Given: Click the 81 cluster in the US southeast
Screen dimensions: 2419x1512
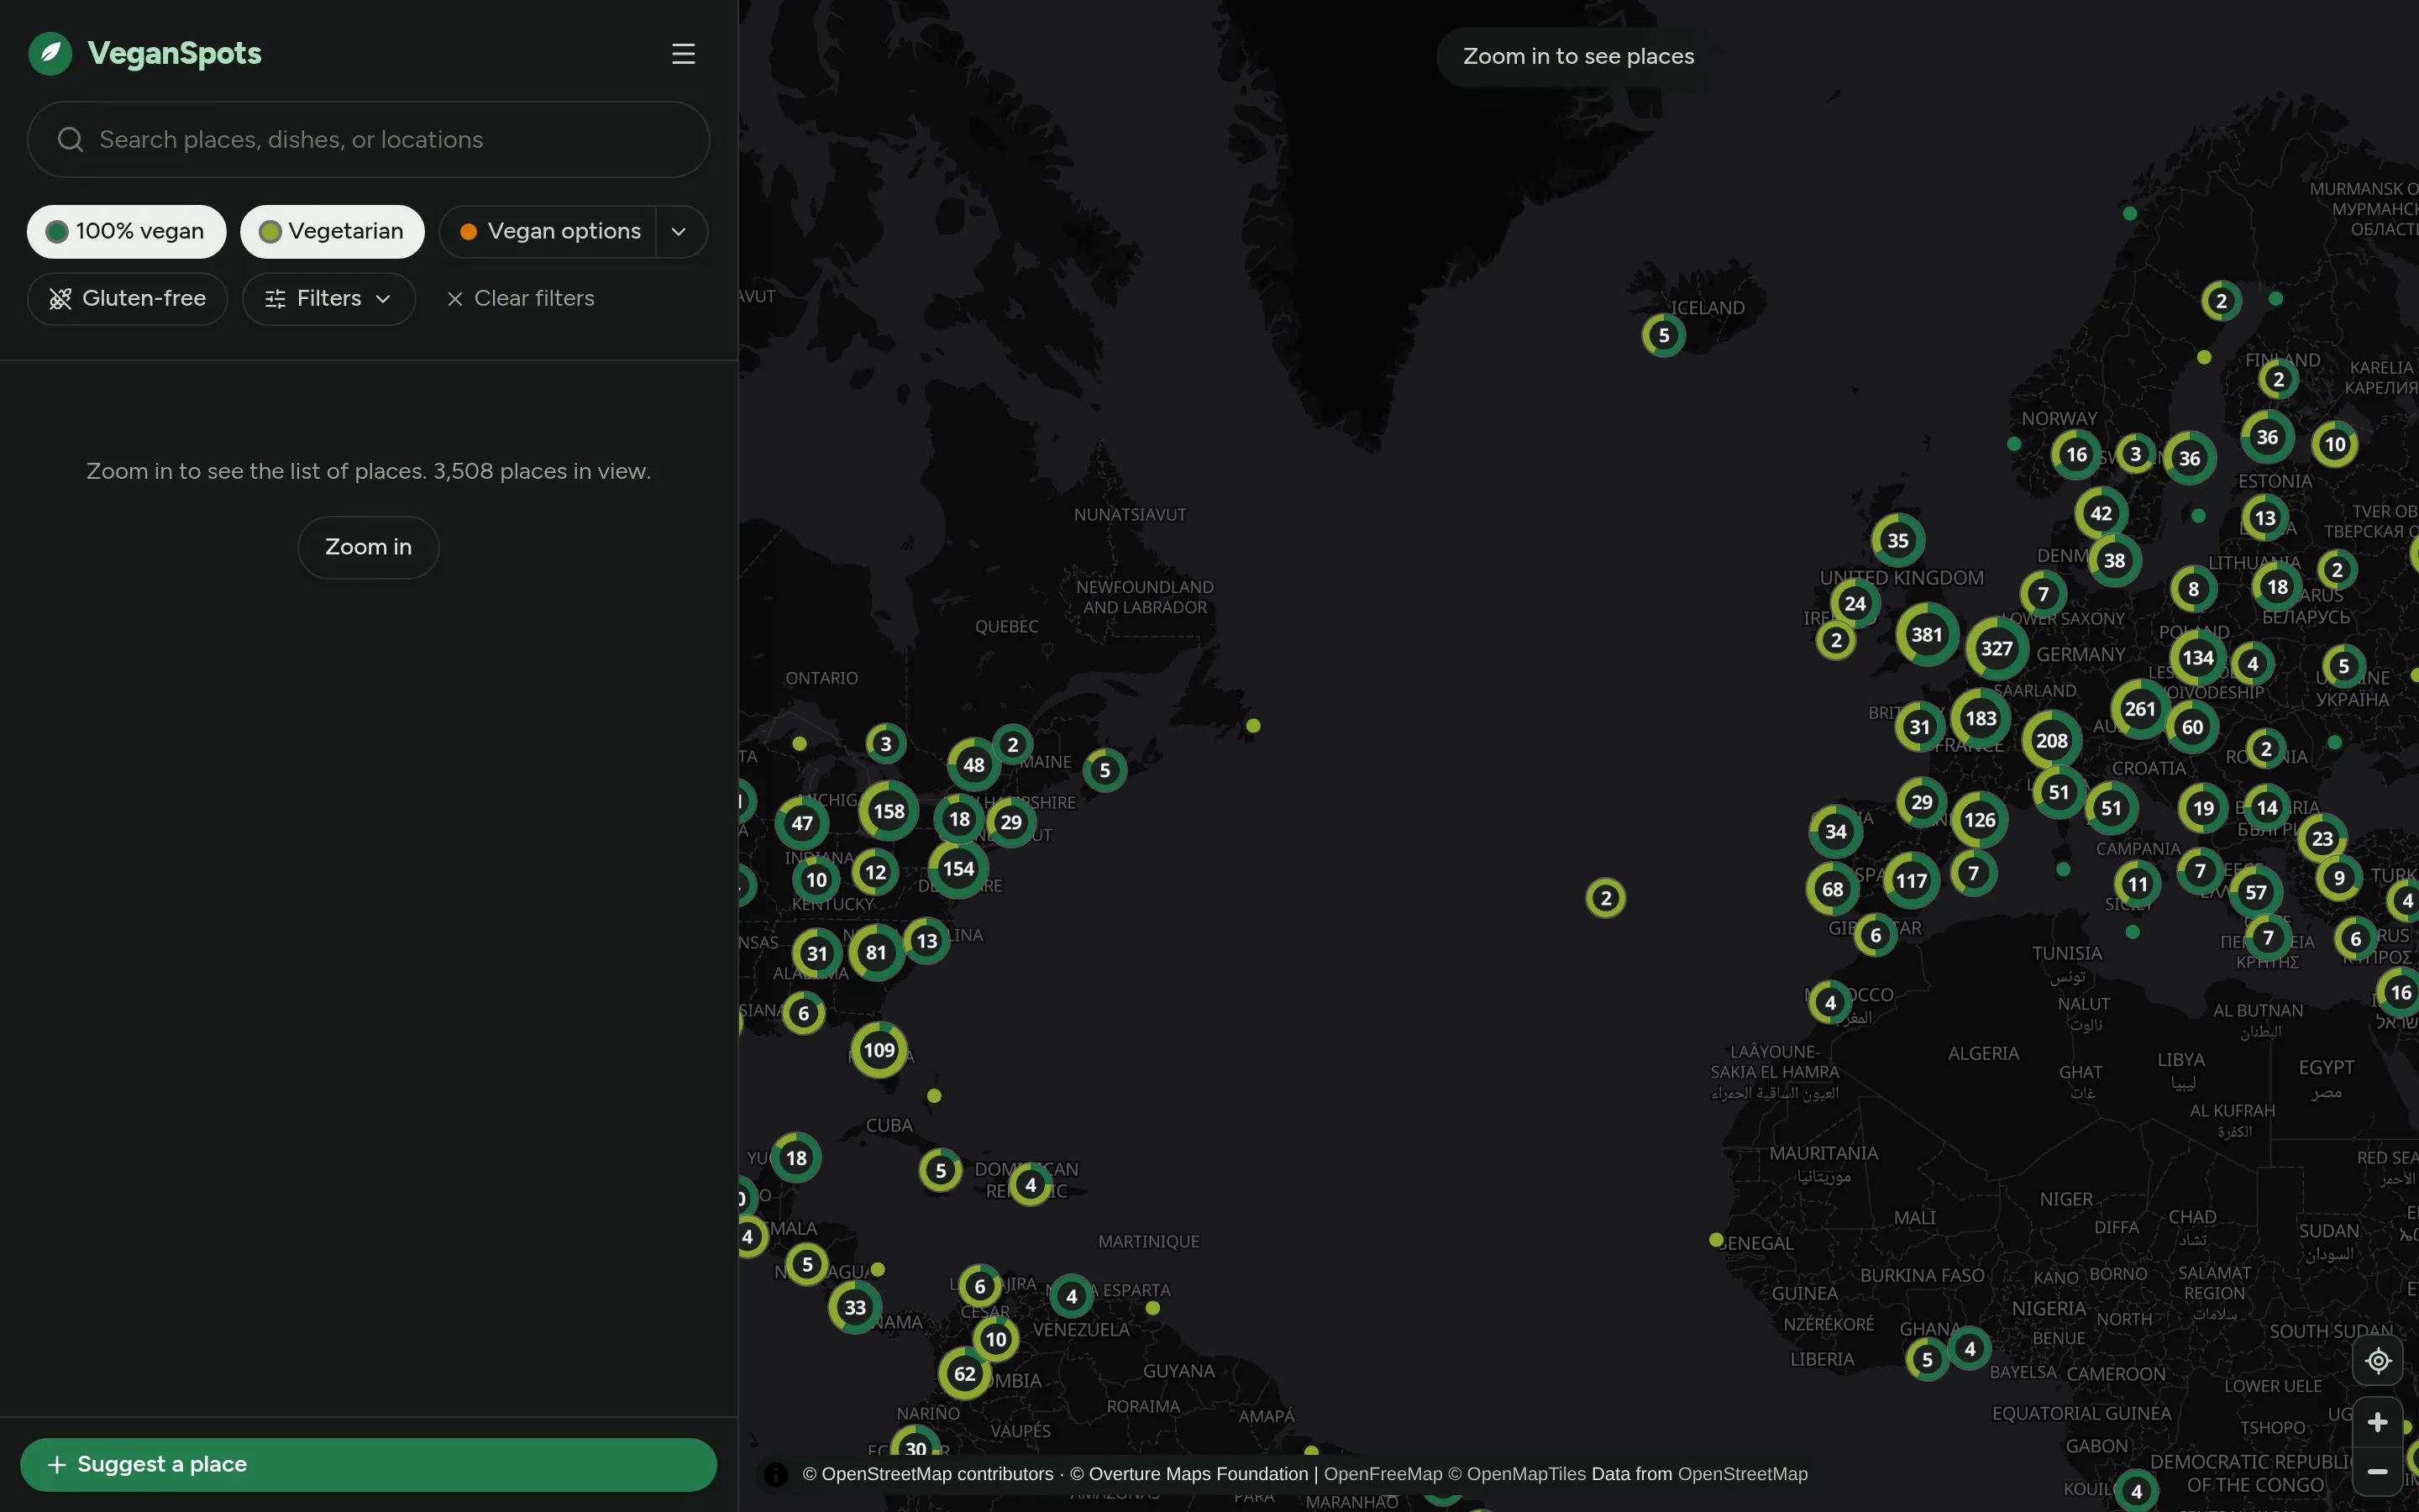Looking at the screenshot, I should [x=876, y=952].
